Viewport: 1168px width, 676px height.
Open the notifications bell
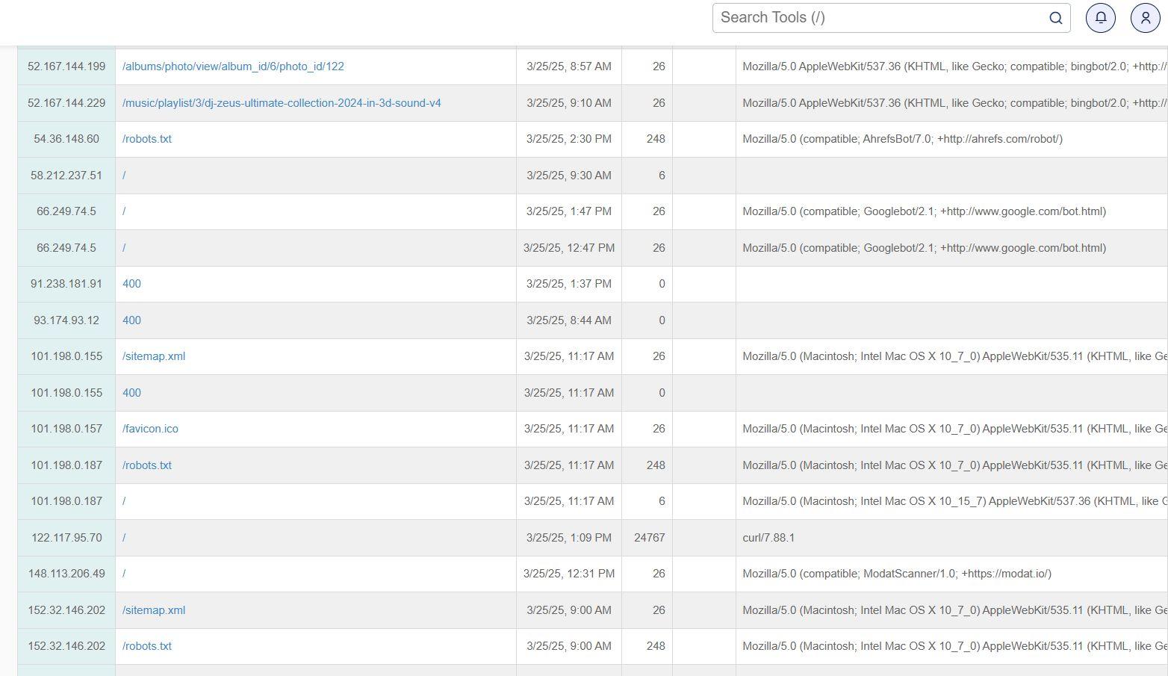pyautogui.click(x=1100, y=18)
